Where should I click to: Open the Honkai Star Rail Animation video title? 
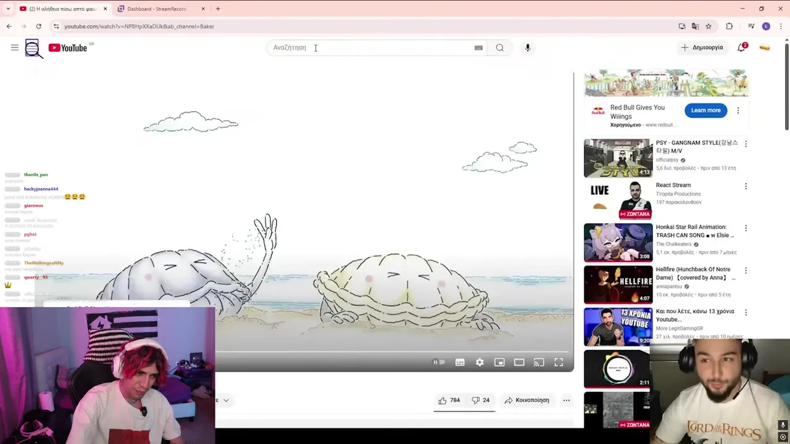[x=695, y=231]
